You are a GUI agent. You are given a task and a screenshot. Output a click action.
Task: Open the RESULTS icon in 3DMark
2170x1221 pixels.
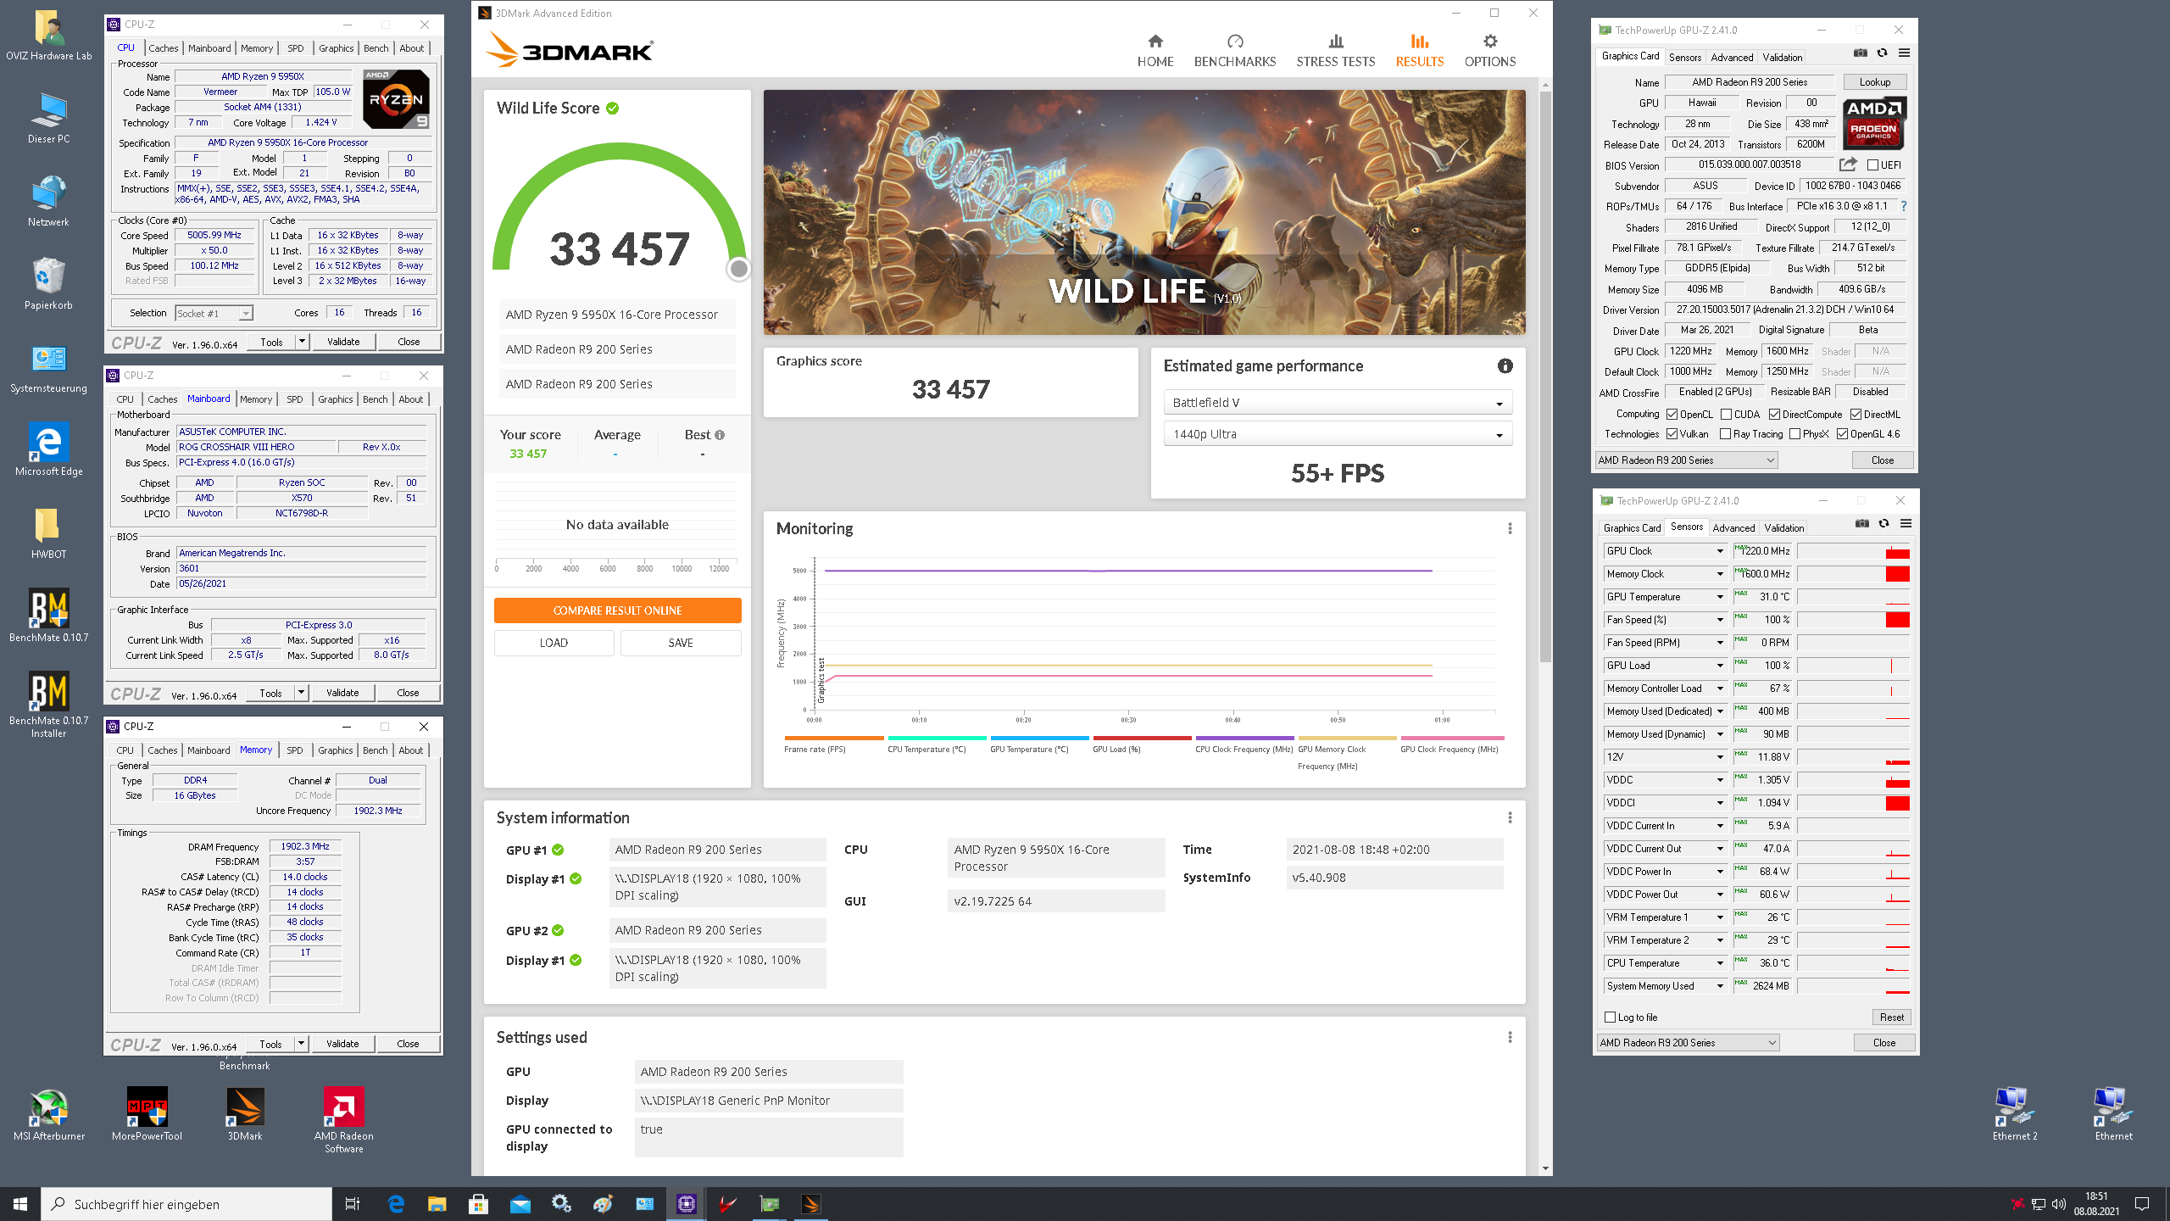pyautogui.click(x=1420, y=42)
